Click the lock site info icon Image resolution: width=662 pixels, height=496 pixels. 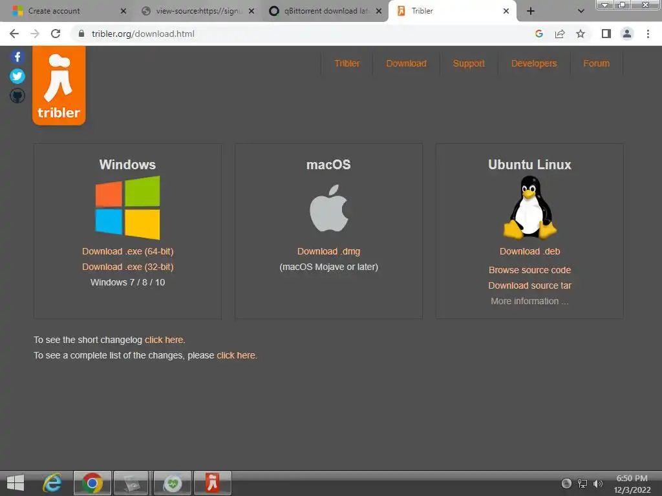81,34
